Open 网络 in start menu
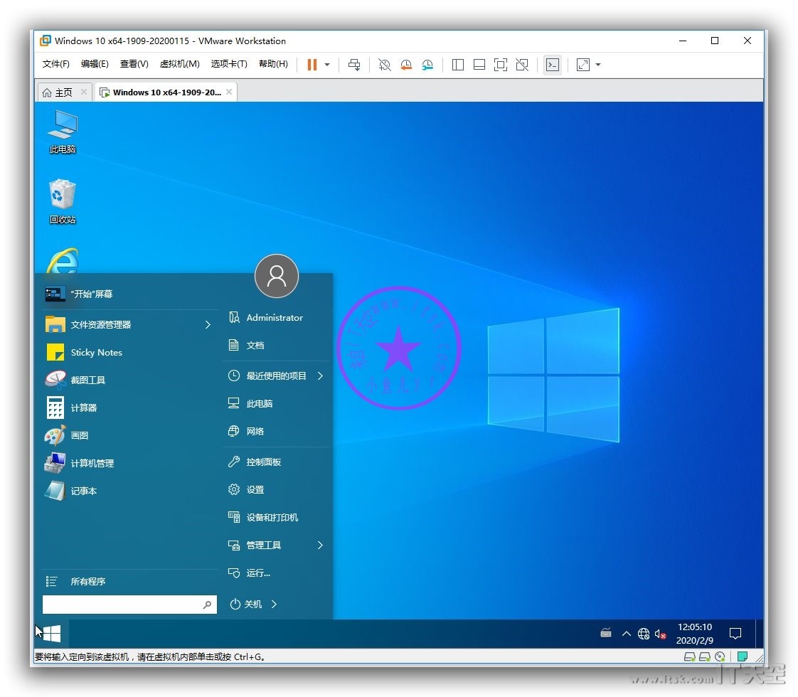The image size is (798, 697). point(277,432)
